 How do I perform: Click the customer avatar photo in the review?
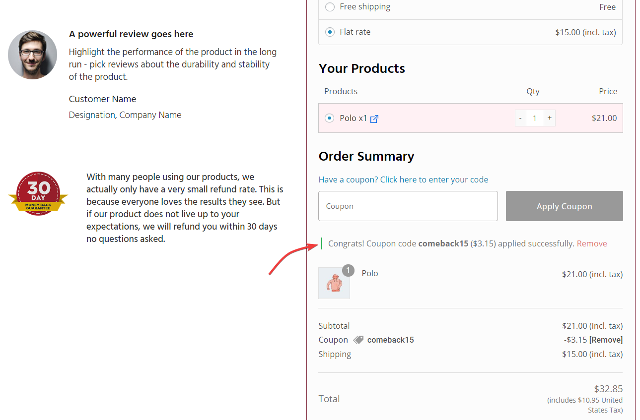(32, 55)
